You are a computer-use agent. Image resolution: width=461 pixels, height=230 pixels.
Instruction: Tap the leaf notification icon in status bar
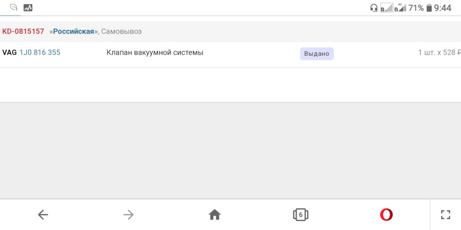pos(13,8)
